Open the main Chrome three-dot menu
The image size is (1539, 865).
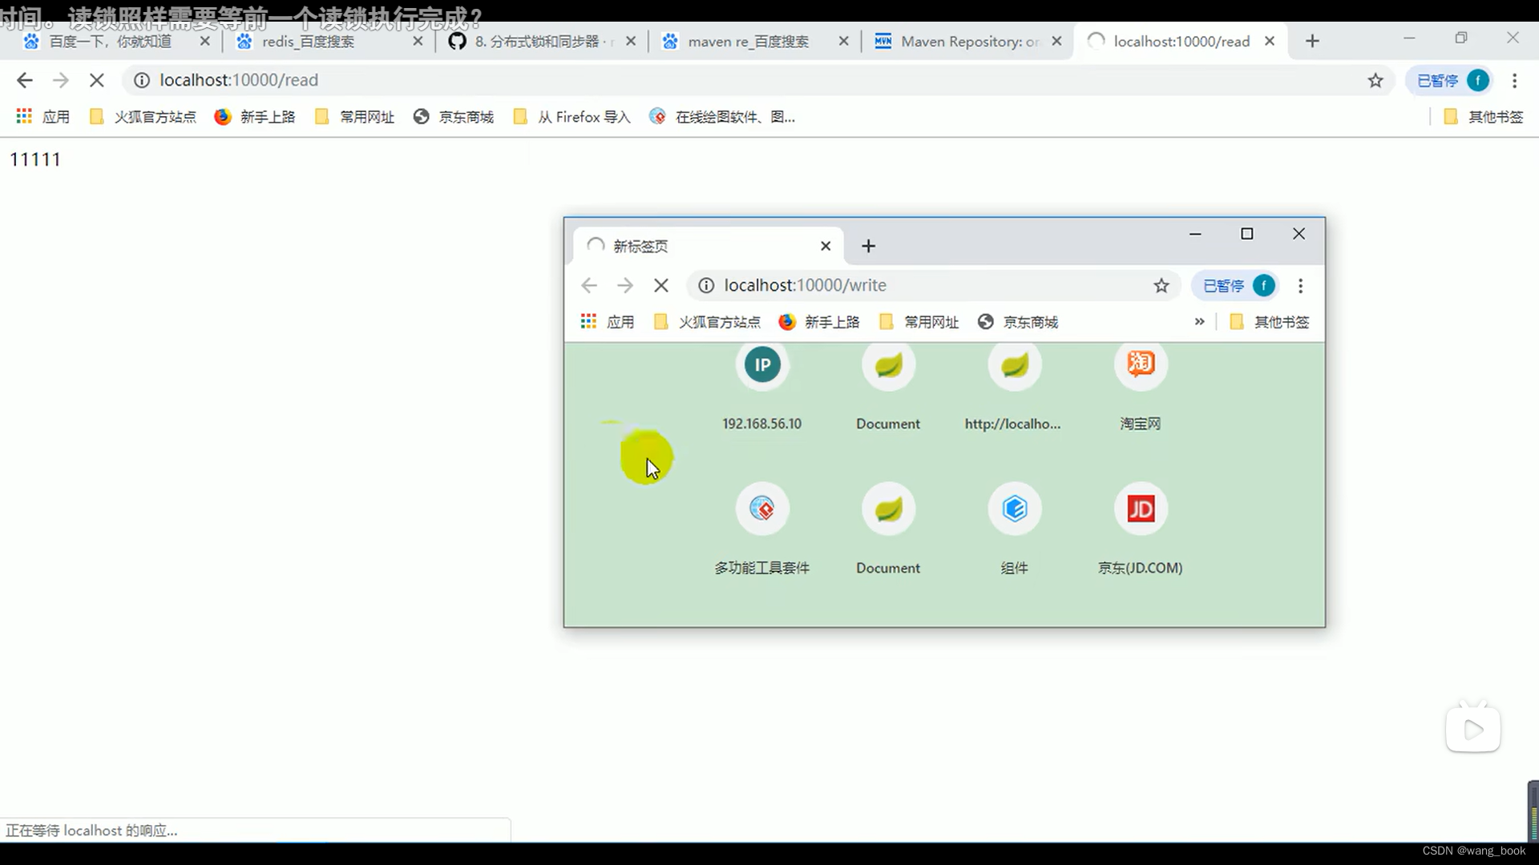pyautogui.click(x=1514, y=80)
